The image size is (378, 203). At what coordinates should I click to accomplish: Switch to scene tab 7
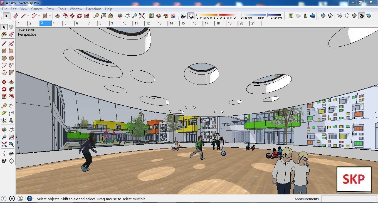[x=92, y=23]
